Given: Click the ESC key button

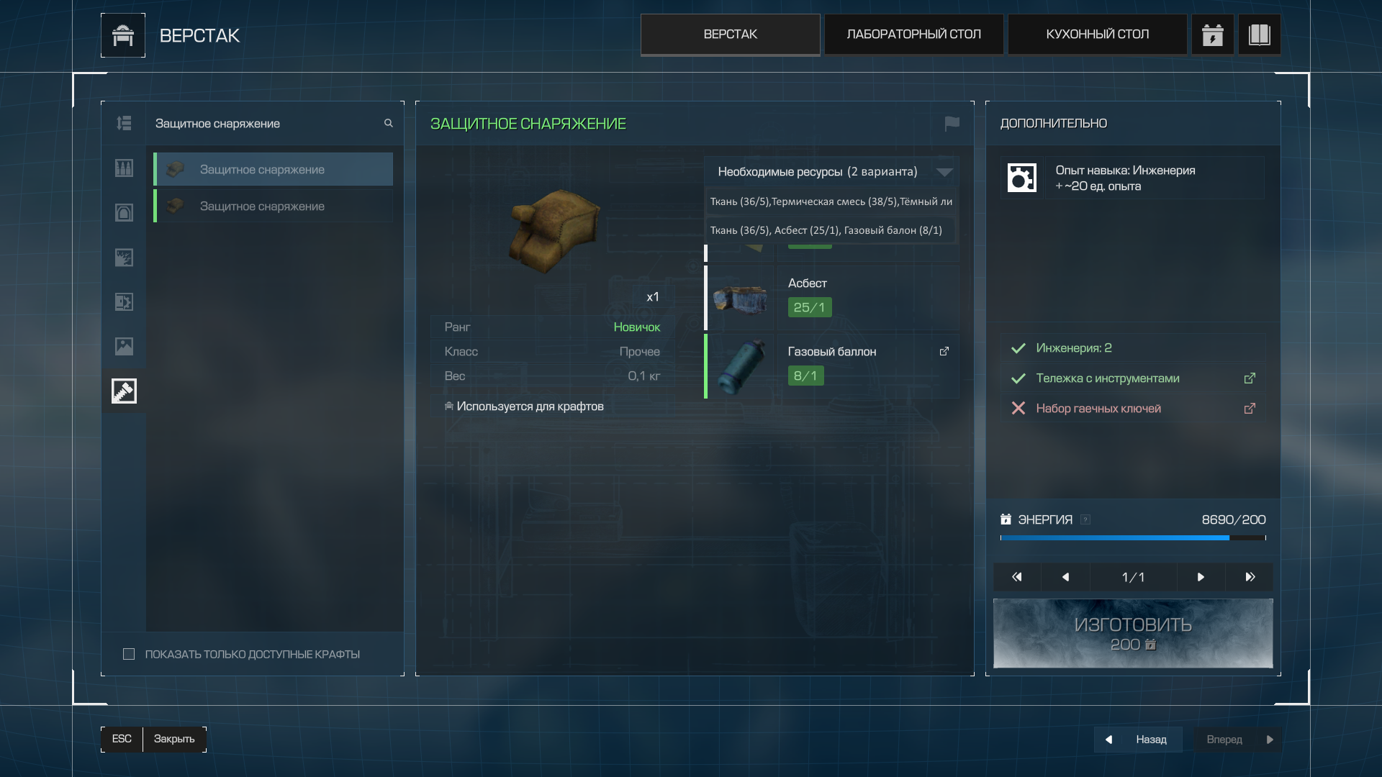Looking at the screenshot, I should [122, 739].
